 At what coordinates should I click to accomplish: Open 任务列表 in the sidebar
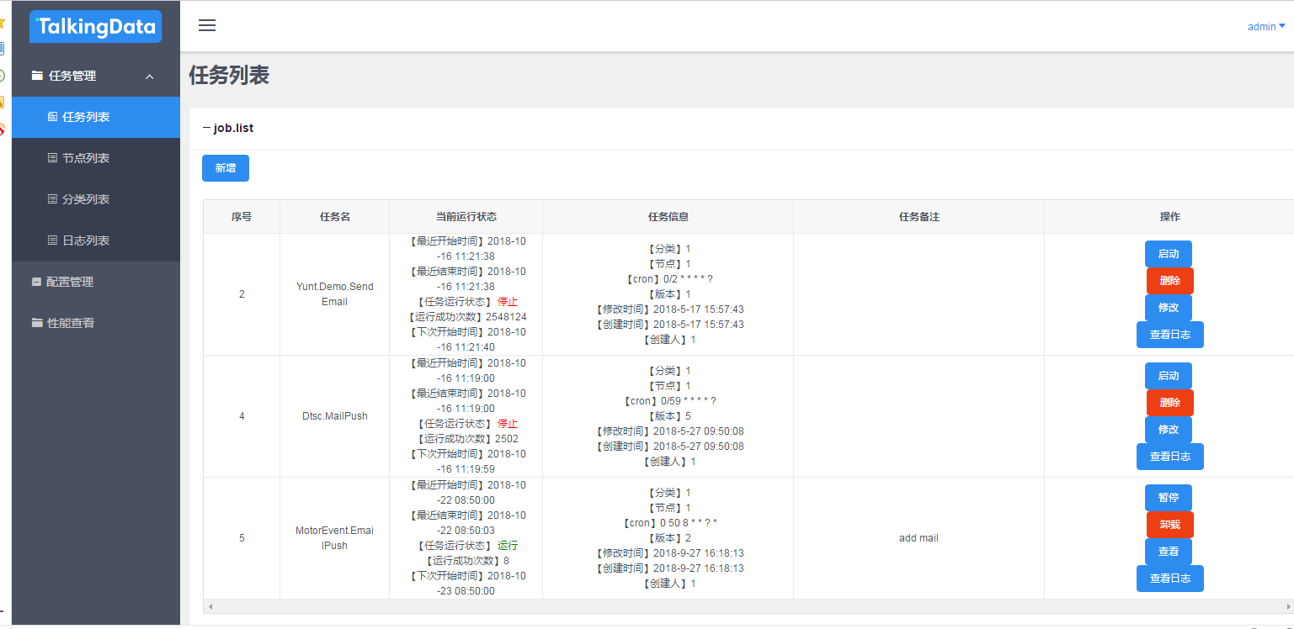(96, 117)
